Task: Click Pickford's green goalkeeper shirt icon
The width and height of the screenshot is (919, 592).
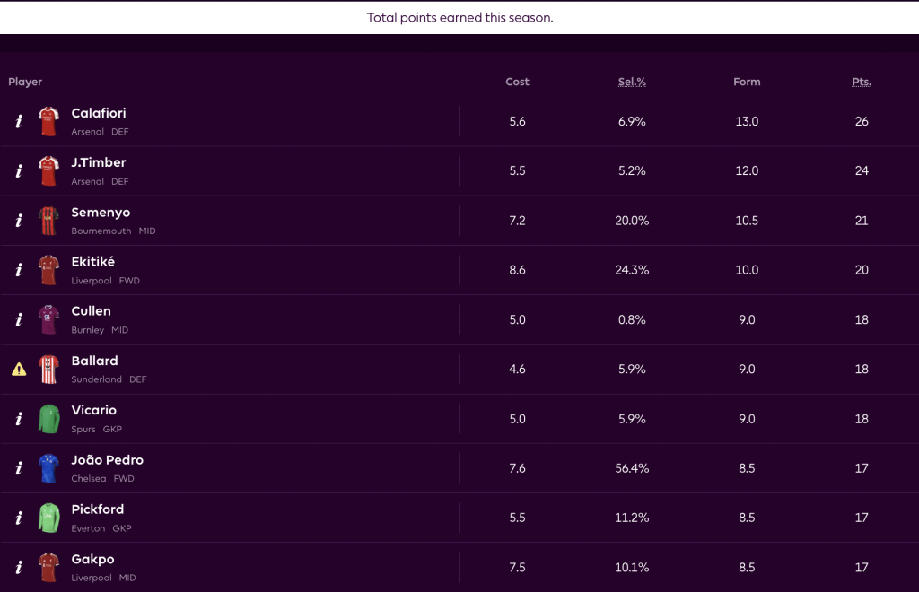Action: pos(48,518)
